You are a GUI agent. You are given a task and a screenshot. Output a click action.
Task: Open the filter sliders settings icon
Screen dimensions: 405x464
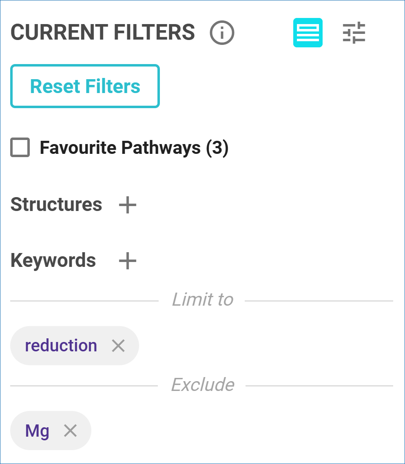click(x=354, y=33)
